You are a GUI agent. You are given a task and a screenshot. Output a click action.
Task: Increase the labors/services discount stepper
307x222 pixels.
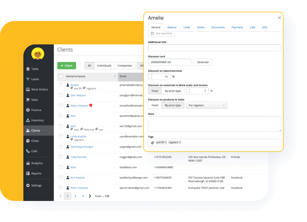(x=151, y=75)
